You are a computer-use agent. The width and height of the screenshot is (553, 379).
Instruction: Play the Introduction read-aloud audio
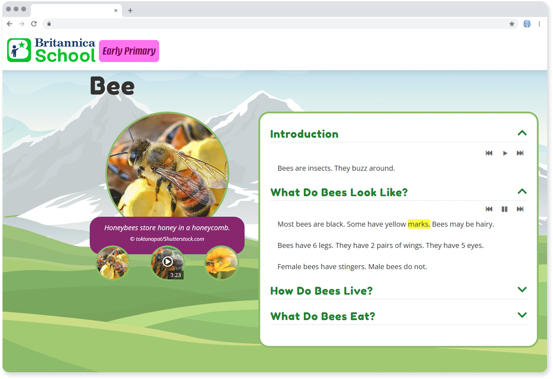pyautogui.click(x=505, y=153)
